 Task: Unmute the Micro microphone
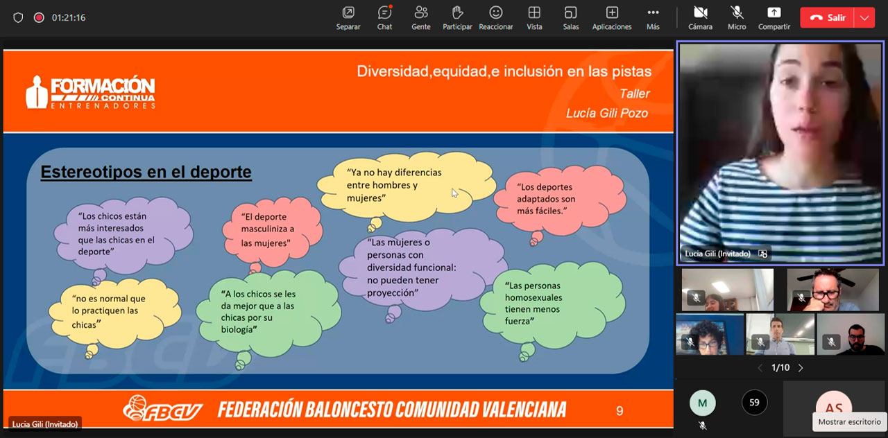[737, 18]
